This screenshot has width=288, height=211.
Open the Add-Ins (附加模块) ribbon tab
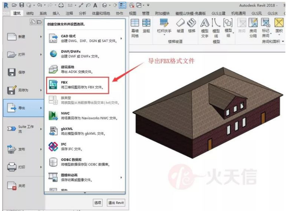tap(162, 13)
